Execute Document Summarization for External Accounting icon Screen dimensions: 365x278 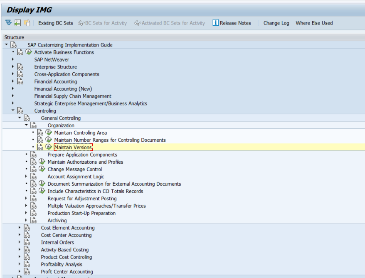(42, 184)
